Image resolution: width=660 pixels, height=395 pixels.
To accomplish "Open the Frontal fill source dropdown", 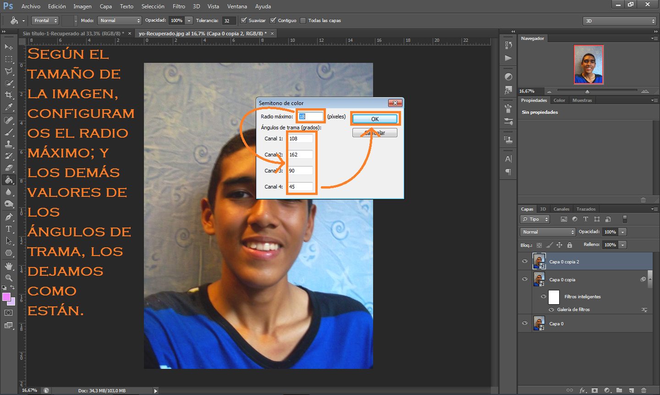I will tap(45, 21).
